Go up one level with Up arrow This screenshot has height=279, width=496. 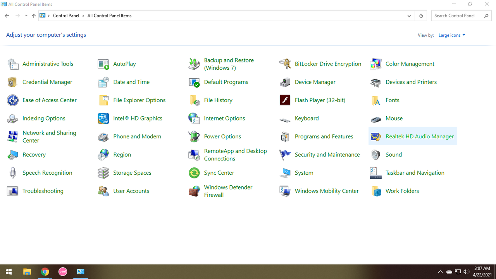pyautogui.click(x=34, y=16)
